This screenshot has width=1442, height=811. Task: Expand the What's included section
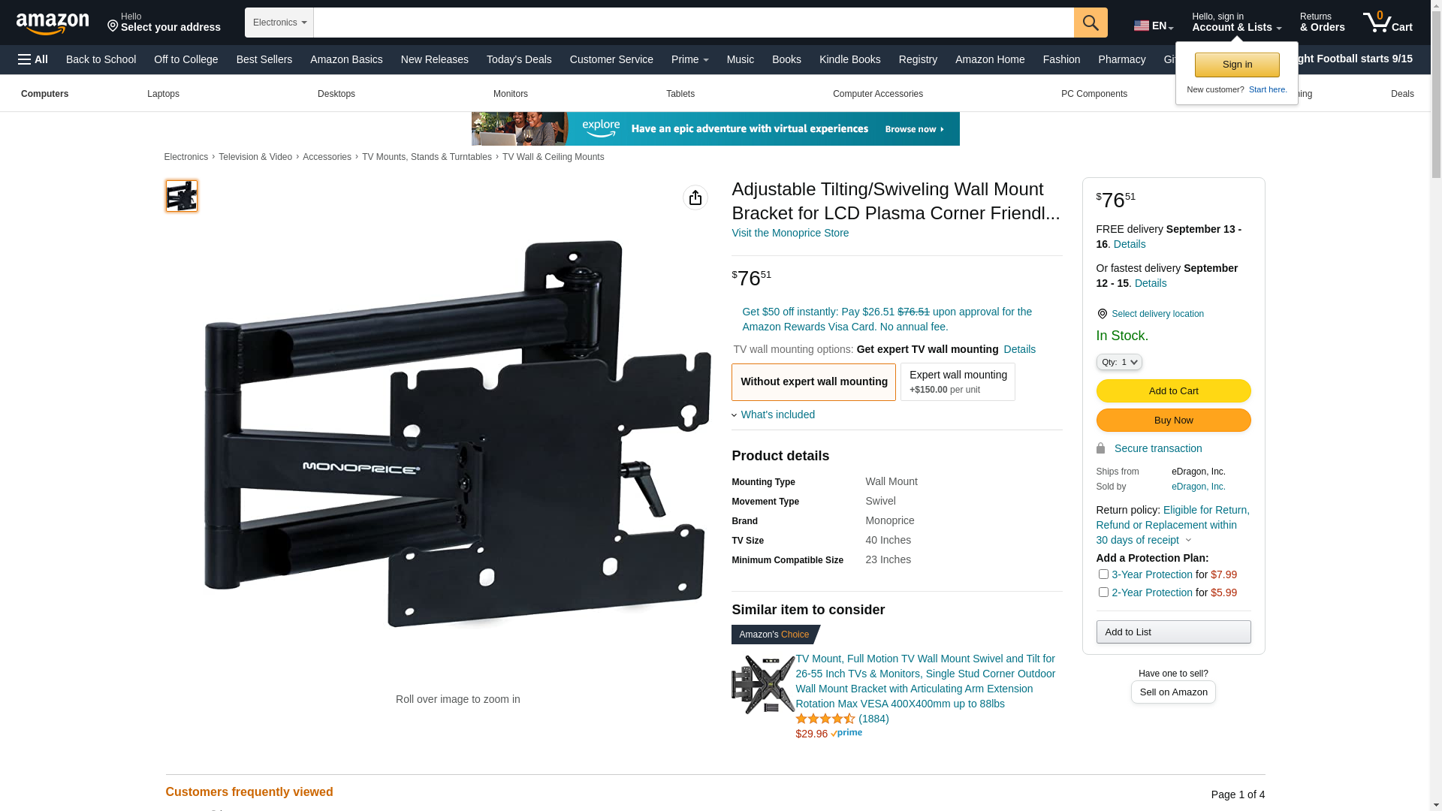774,415
